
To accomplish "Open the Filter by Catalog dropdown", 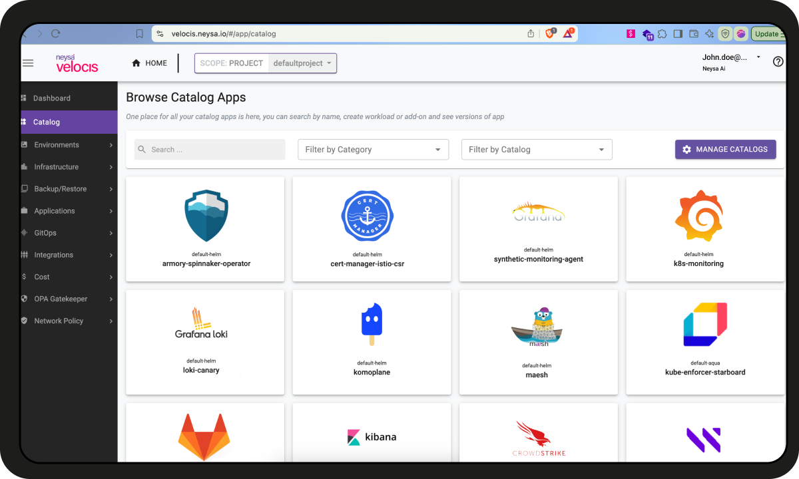I will click(x=537, y=150).
